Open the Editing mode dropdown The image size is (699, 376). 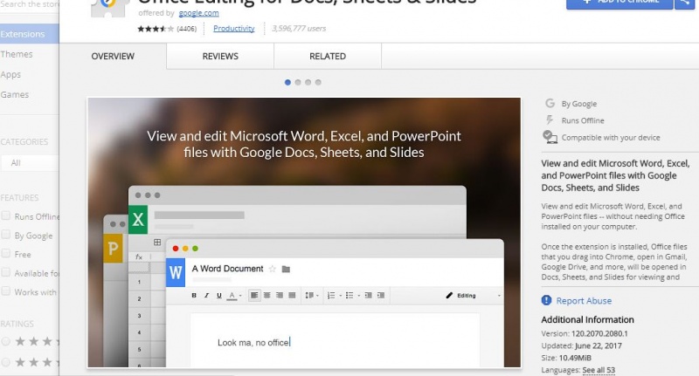coord(474,296)
